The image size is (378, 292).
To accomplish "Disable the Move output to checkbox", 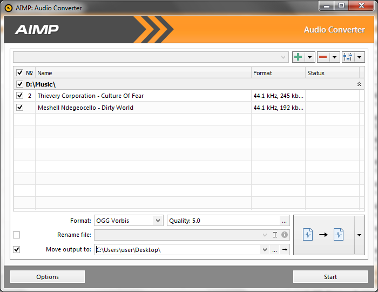I will [16, 249].
